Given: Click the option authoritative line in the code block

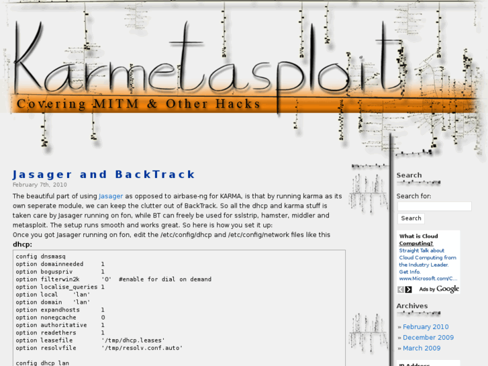Looking at the screenshot, I should (x=60, y=325).
